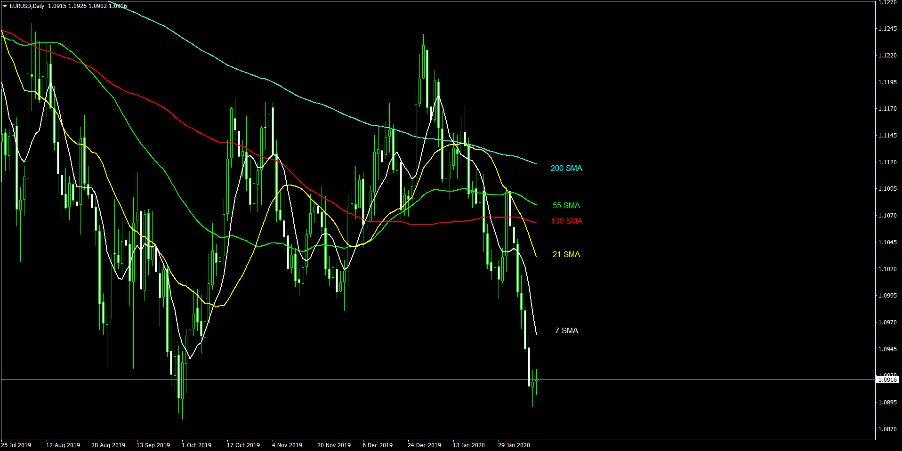Viewport: 902px width, 451px height.
Task: Select the 100 SMA label
Action: (567, 221)
